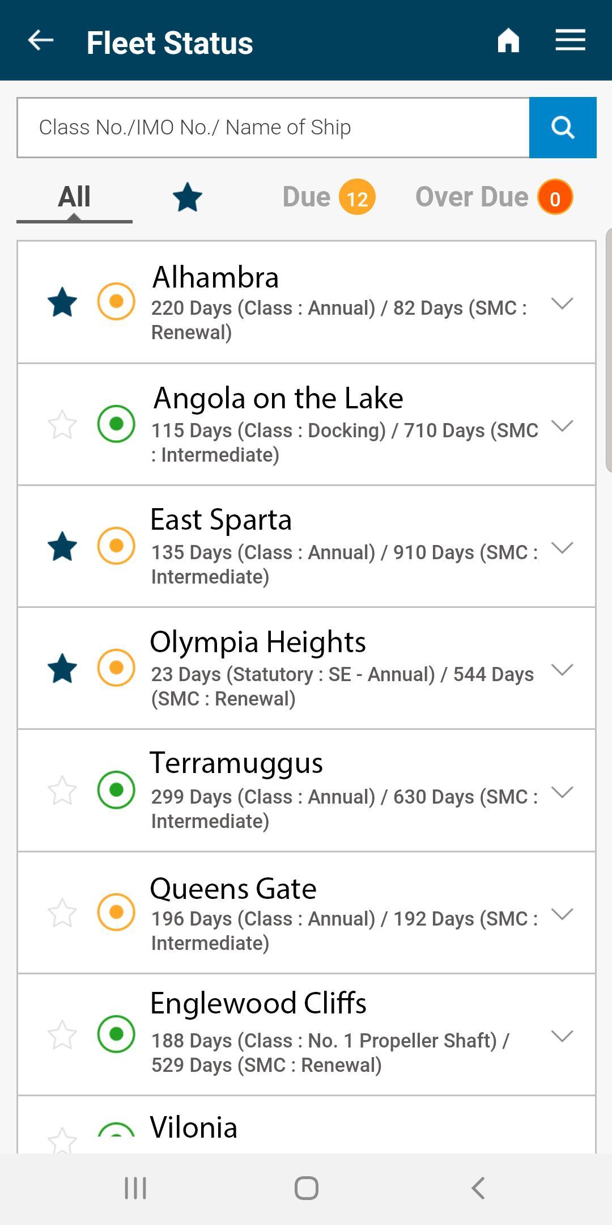Tap Alhambra's orange status indicator

click(x=116, y=301)
